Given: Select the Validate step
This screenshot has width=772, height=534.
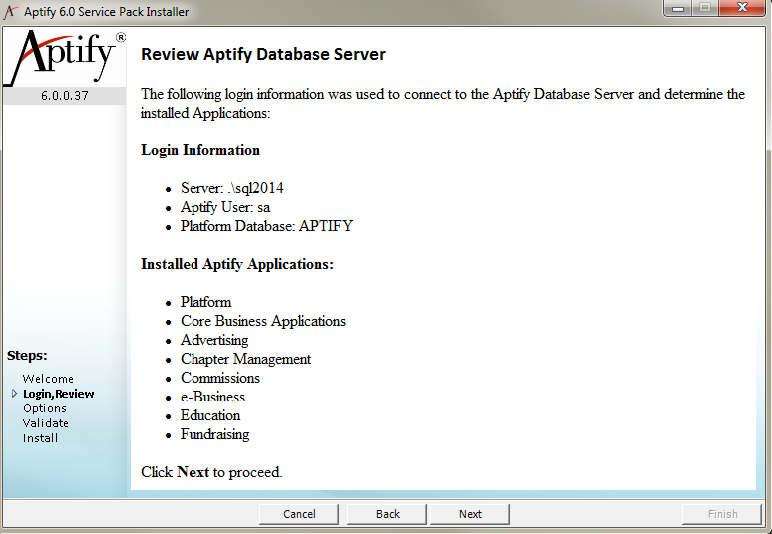Looking at the screenshot, I should tap(45, 423).
